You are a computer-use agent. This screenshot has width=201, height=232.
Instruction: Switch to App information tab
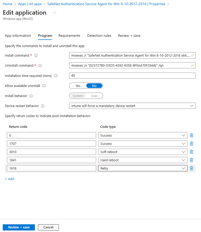click(x=18, y=36)
